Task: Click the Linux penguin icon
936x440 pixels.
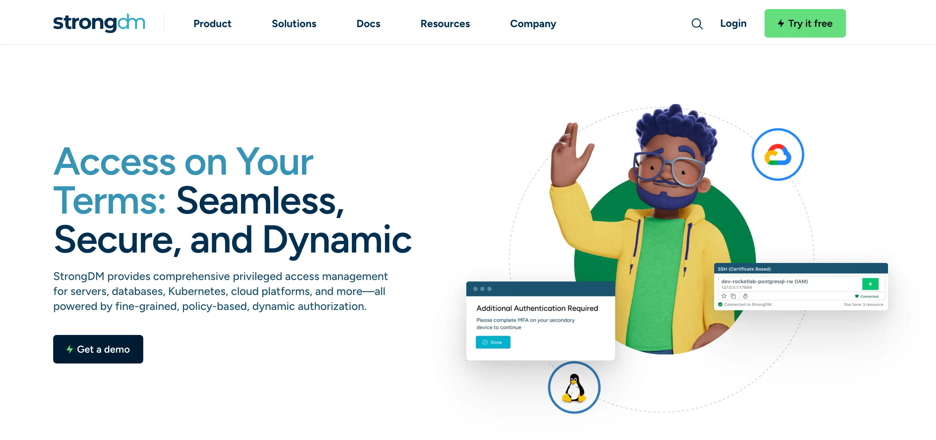Action: pos(574,387)
